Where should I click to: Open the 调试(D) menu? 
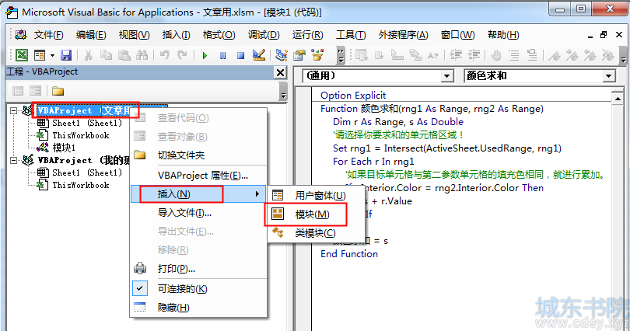[x=264, y=35]
